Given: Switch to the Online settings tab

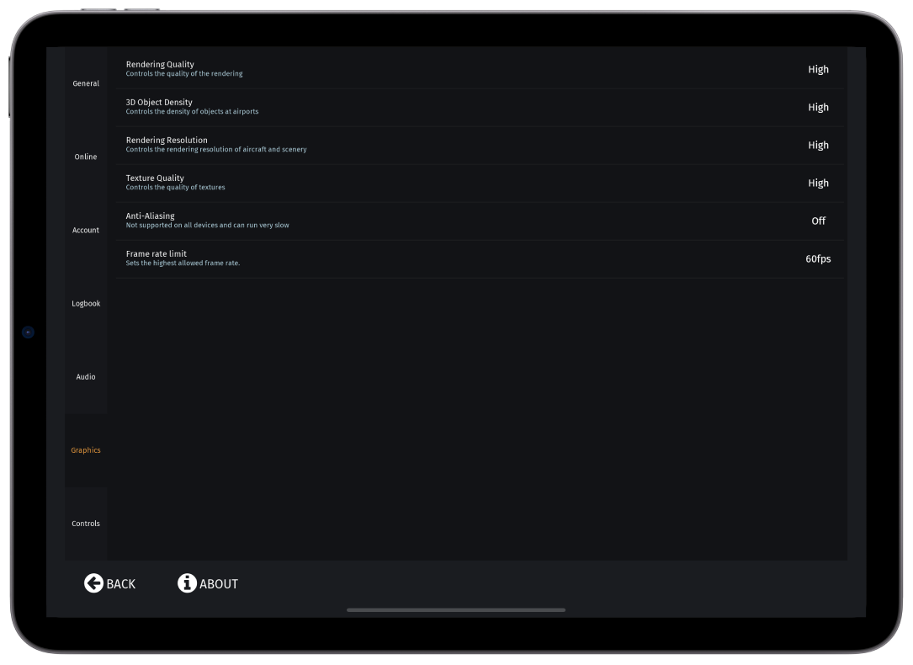Looking at the screenshot, I should (x=86, y=157).
